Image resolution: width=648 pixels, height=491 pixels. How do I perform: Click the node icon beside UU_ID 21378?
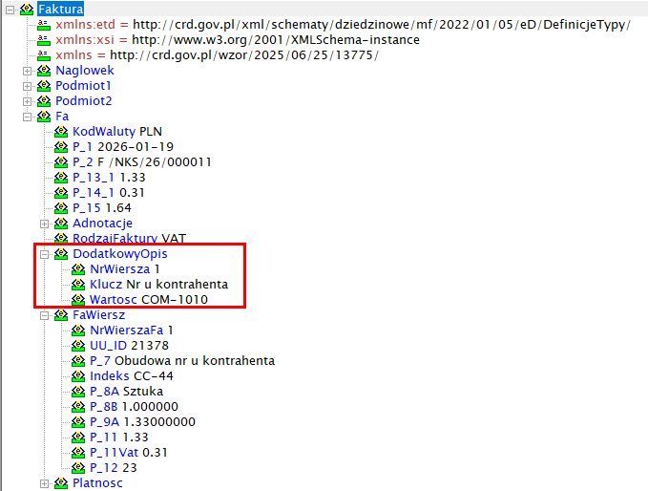79,346
